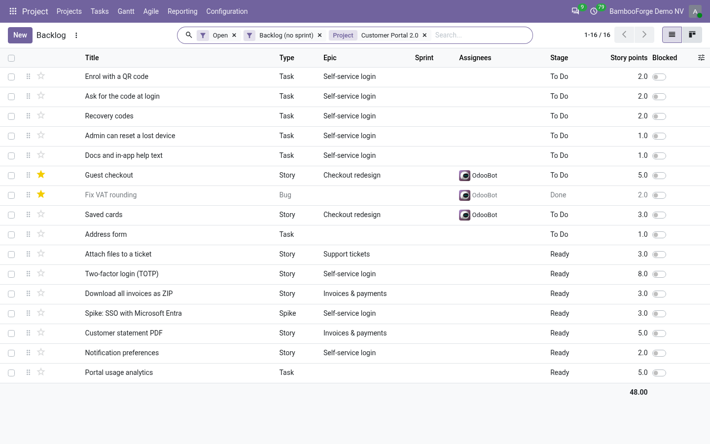Open the Projects menu
This screenshot has width=710, height=444.
pyautogui.click(x=69, y=11)
